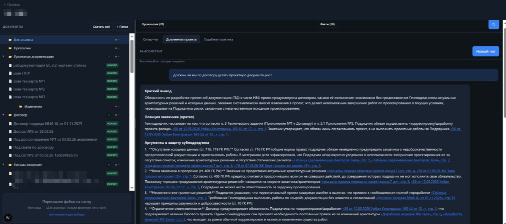Open citation под.акты приема передачи, стр. 3
The image size is (506, 224).
(189, 165)
